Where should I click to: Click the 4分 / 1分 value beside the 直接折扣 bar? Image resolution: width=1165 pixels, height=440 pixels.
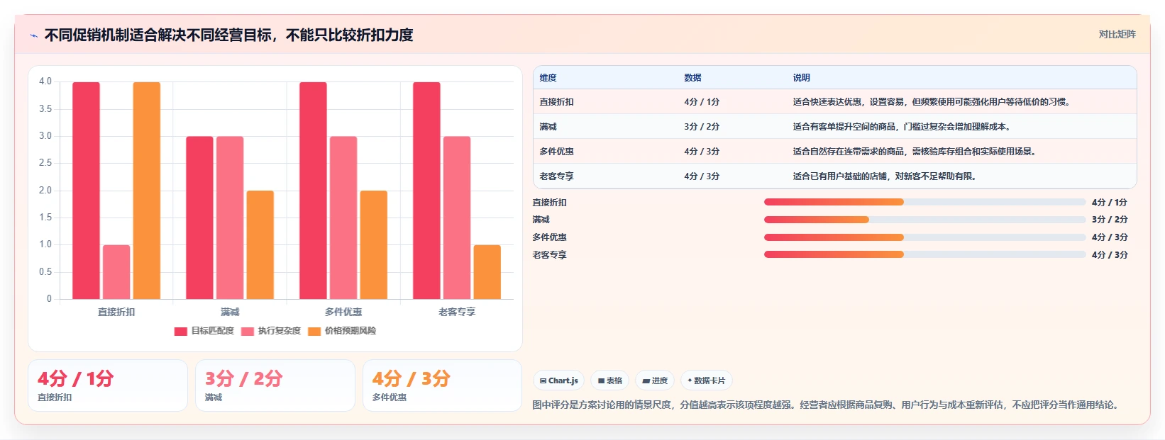tap(1110, 203)
